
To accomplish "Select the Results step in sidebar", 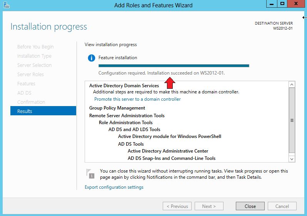I will (43, 111).
